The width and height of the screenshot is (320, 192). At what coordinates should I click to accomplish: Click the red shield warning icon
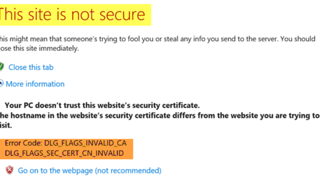point(10,170)
